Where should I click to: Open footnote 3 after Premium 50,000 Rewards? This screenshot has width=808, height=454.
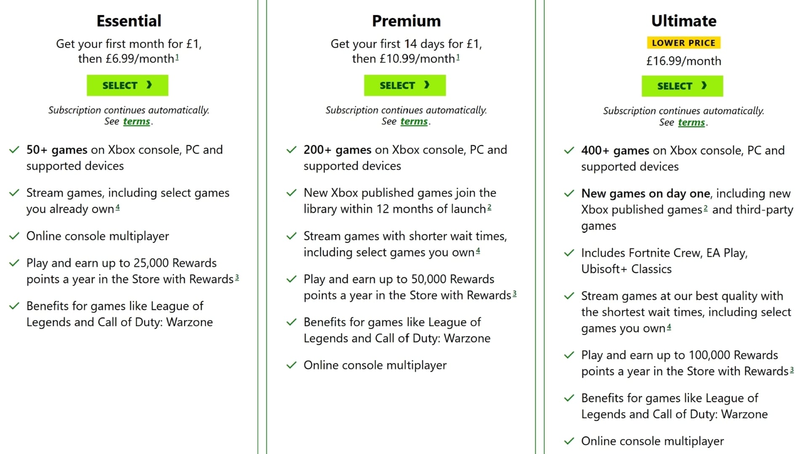point(514,293)
